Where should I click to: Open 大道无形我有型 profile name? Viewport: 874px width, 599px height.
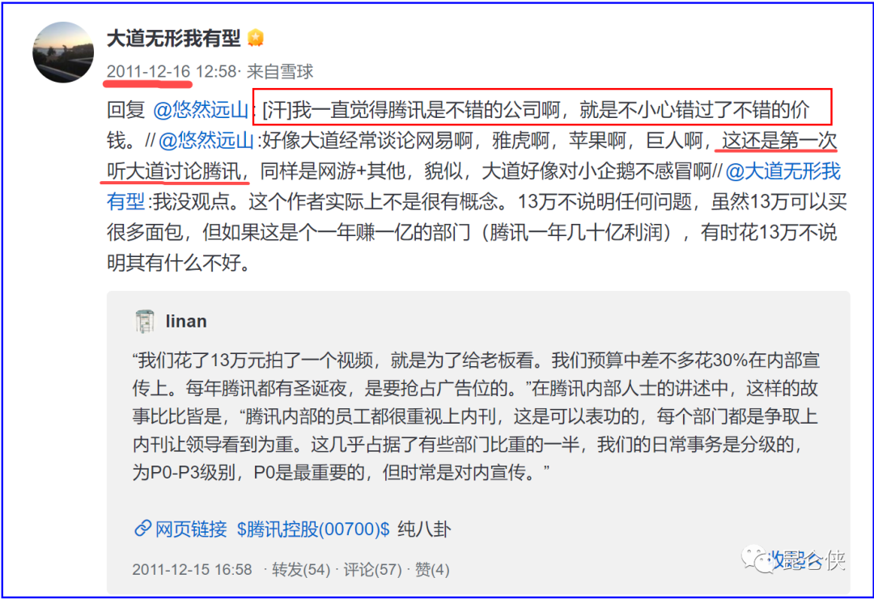click(173, 38)
